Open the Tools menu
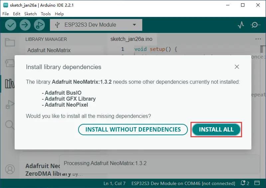The height and width of the screenshot is (188, 266). [x=46, y=14]
